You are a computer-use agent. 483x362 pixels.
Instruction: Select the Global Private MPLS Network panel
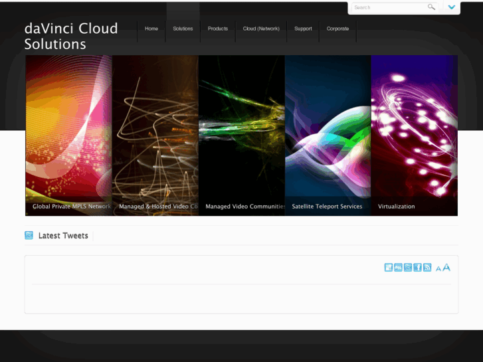[68, 136]
